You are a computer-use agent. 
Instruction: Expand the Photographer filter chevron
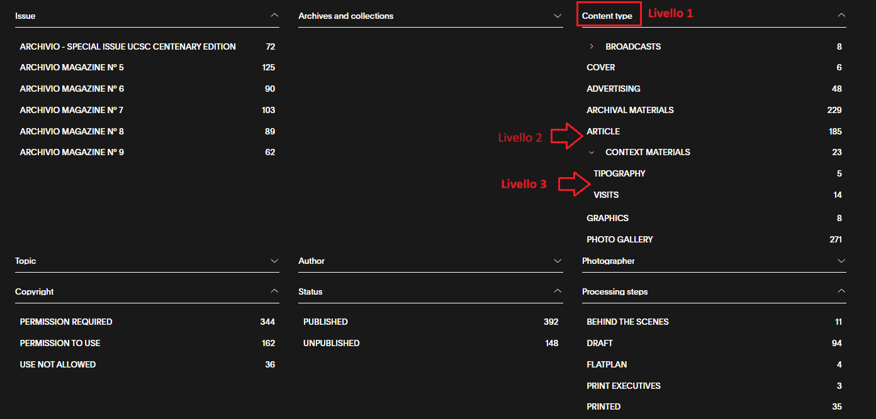pyautogui.click(x=841, y=261)
